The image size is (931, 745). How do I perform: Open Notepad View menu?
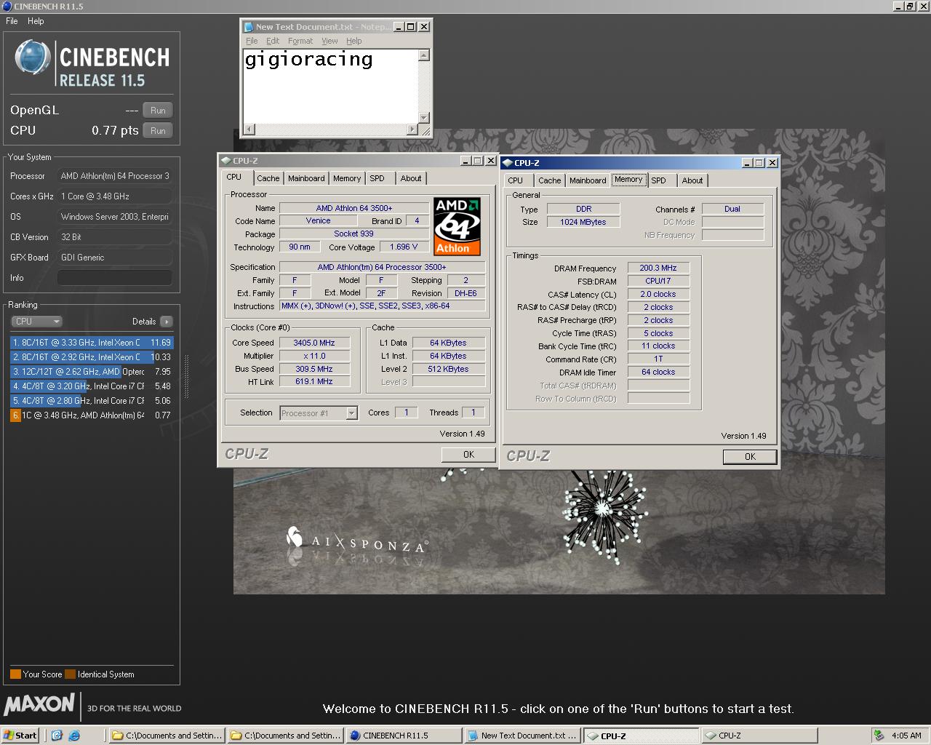[329, 41]
